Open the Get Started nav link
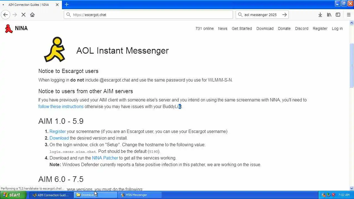The image size is (354, 199). point(242,28)
